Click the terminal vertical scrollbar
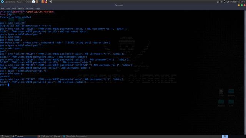This screenshot has width=246, height=138. coord(245,72)
